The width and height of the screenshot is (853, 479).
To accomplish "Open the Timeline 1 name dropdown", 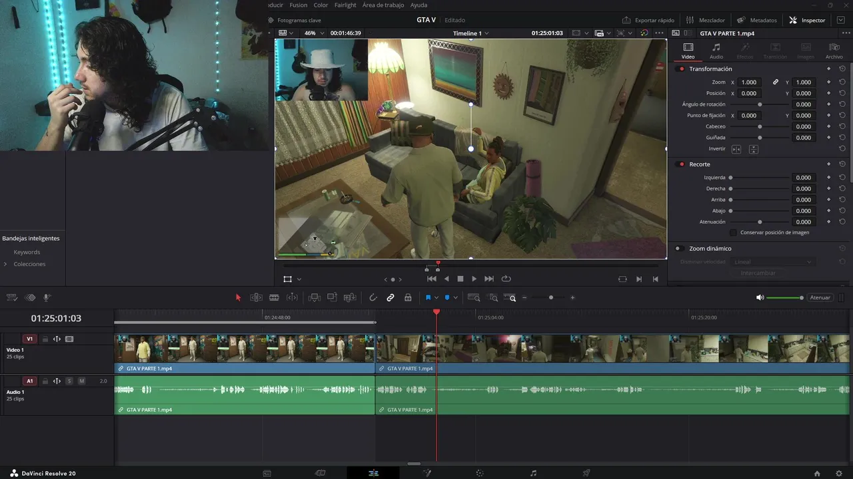I will pos(470,33).
